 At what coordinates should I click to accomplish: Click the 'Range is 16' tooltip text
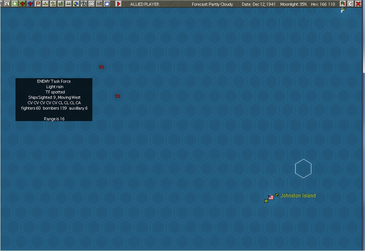tap(54, 119)
